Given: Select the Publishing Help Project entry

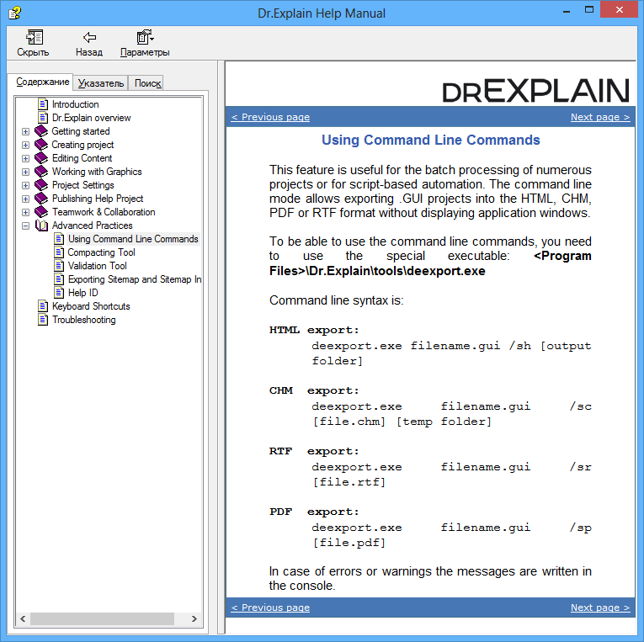Looking at the screenshot, I should point(98,199).
